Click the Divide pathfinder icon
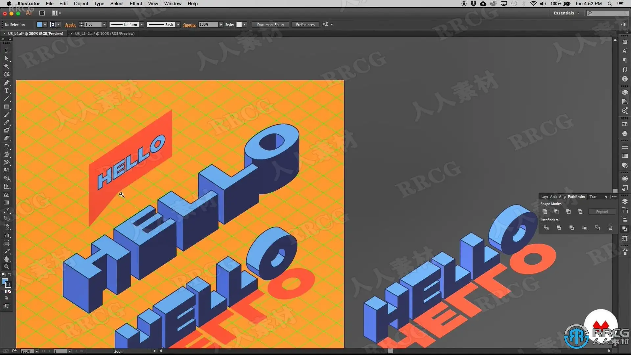Screen dimensions: 631x355 point(546,228)
